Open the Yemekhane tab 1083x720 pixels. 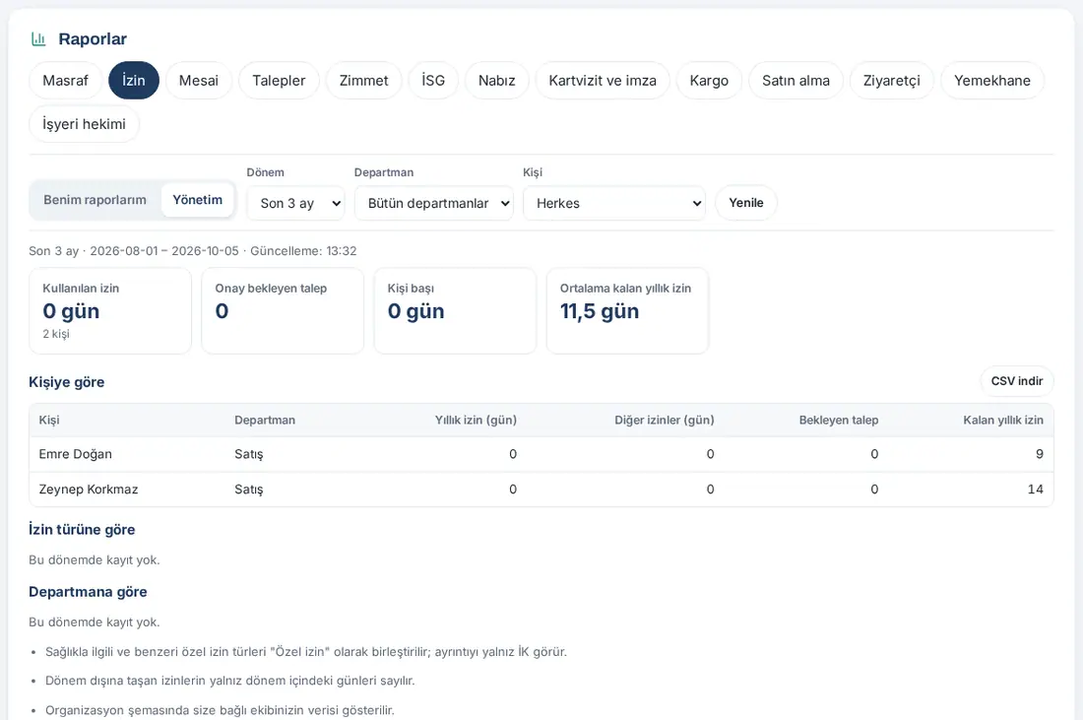tap(992, 80)
